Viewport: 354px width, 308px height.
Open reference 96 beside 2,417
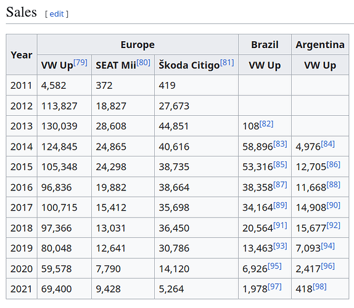pos(328,266)
